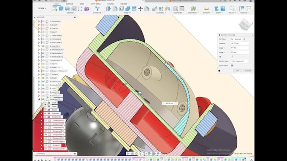287x161 pixels.
Task: Open the INSPECT dropdown label
Action: [206, 13]
